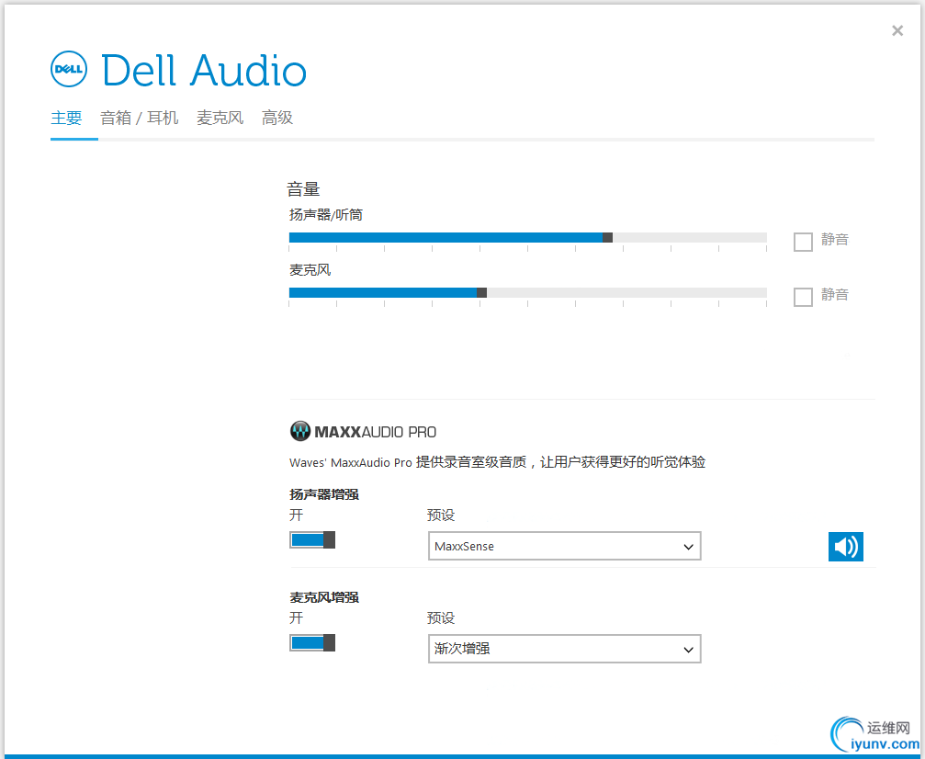Expand the 渐次增强 microphone preset dropdown
This screenshot has width=925, height=759.
564,649
